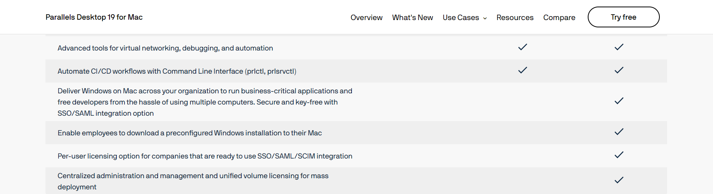Click checkmark for Centralized administration row

pyautogui.click(x=619, y=180)
